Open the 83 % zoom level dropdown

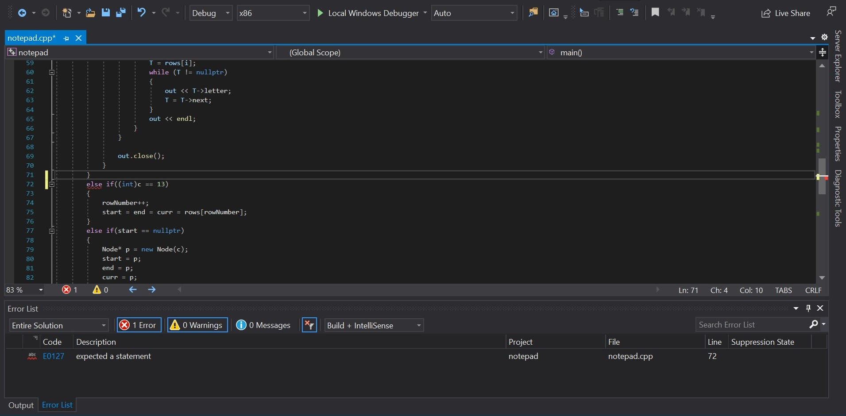[x=25, y=290]
